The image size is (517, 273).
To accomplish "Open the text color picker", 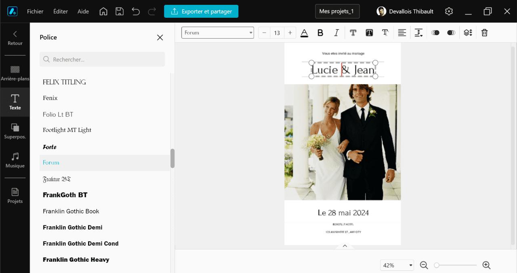I will [304, 33].
